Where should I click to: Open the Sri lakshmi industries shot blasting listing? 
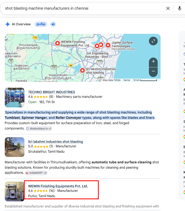coord(55,141)
